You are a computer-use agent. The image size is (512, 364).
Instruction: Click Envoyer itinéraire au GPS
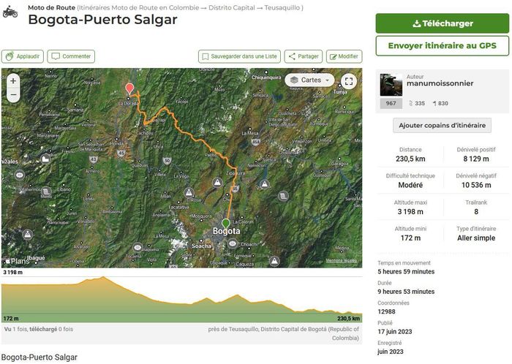tap(442, 46)
